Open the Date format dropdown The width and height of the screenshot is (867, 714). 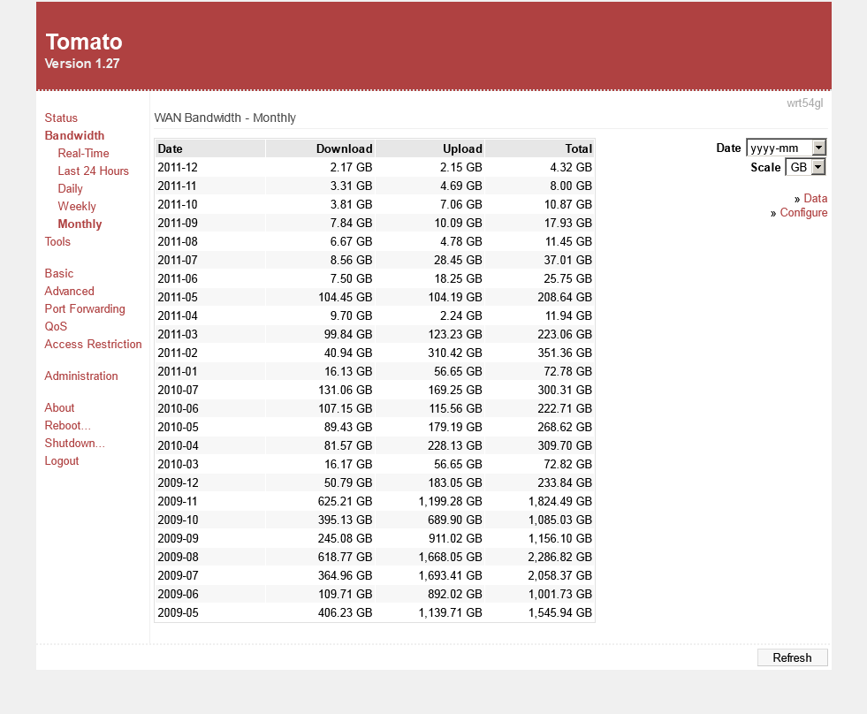coord(786,148)
